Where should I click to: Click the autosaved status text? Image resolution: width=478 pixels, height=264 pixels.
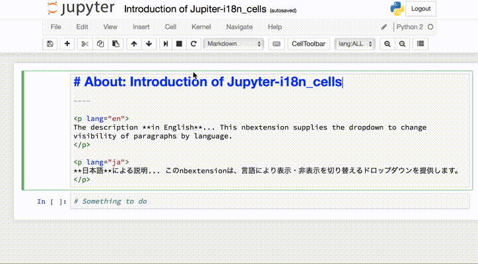(x=283, y=11)
